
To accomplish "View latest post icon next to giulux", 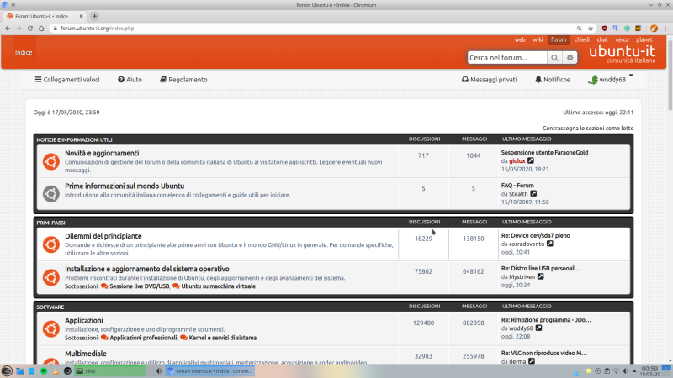I will 531,160.
